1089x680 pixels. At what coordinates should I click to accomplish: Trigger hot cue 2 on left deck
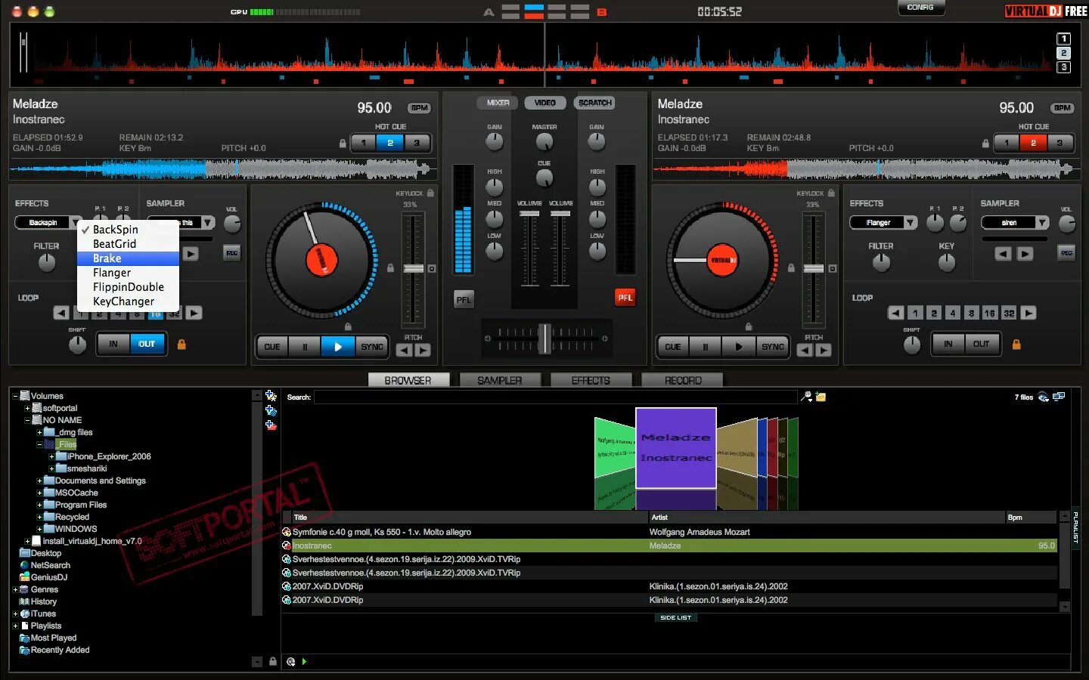click(390, 143)
